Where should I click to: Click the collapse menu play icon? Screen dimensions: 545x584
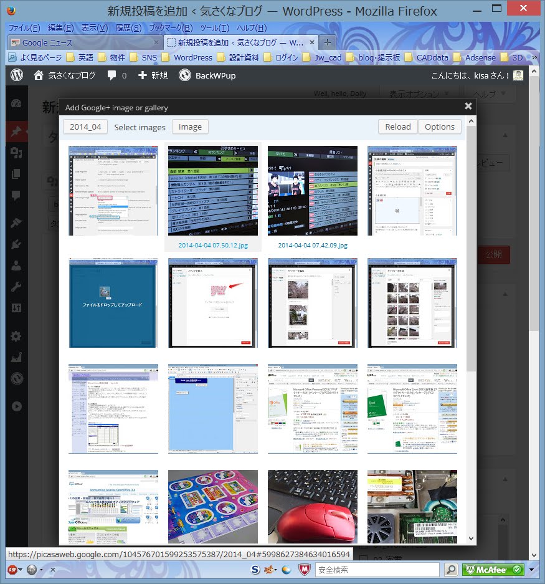pos(16,406)
